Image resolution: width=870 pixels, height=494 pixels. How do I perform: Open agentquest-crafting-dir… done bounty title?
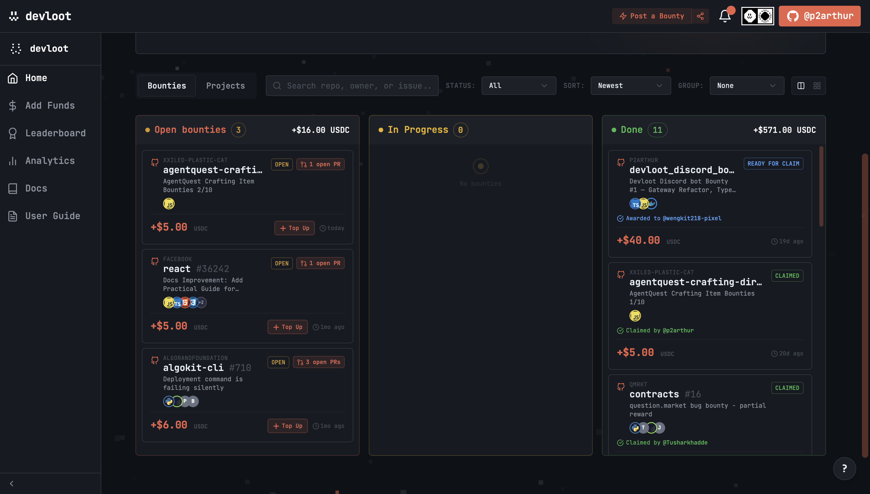pyautogui.click(x=696, y=282)
